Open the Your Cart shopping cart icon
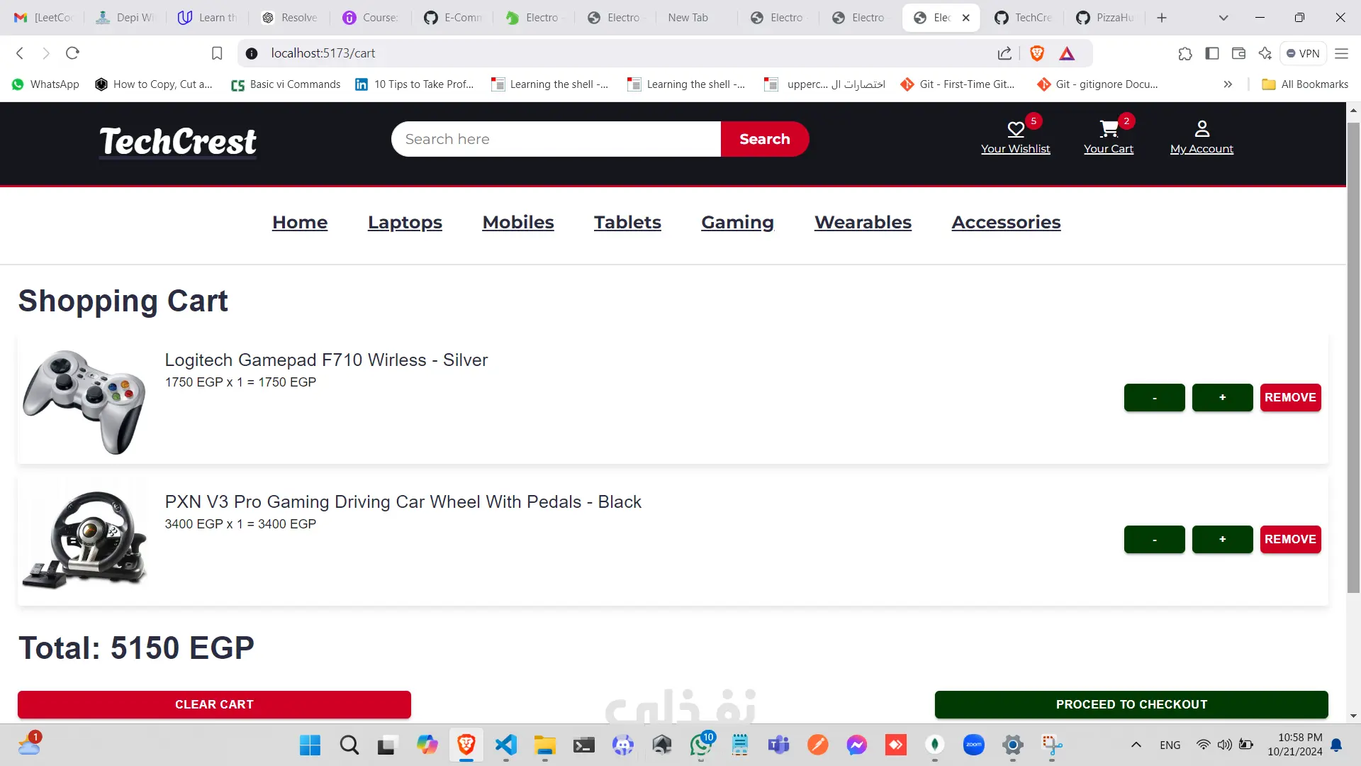This screenshot has height=766, width=1361. [x=1108, y=129]
